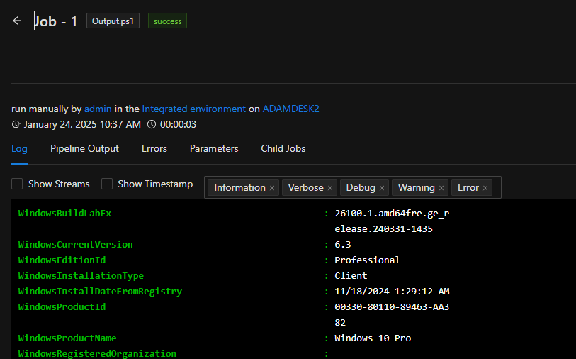Enable the Show Streams checkbox
This screenshot has height=359, width=576.
pyautogui.click(x=17, y=184)
